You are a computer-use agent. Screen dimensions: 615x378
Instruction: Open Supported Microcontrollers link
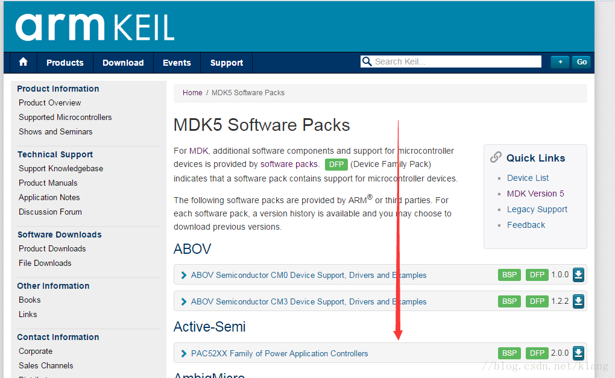65,117
